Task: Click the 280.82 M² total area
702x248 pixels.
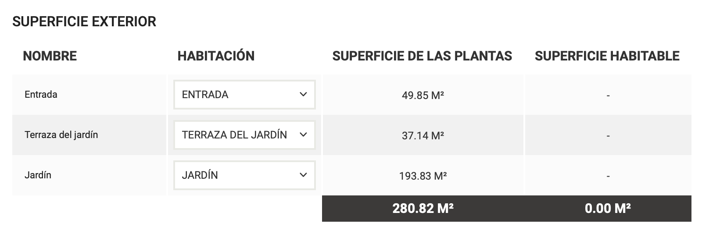Action: click(423, 209)
